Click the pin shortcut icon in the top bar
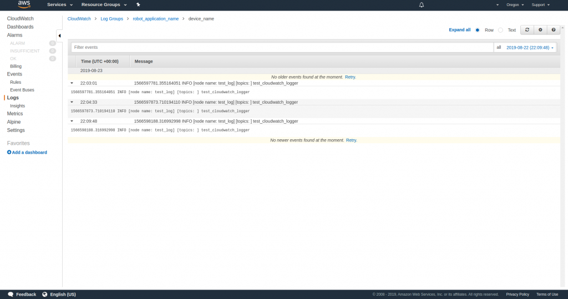The width and height of the screenshot is (568, 299). click(x=138, y=4)
